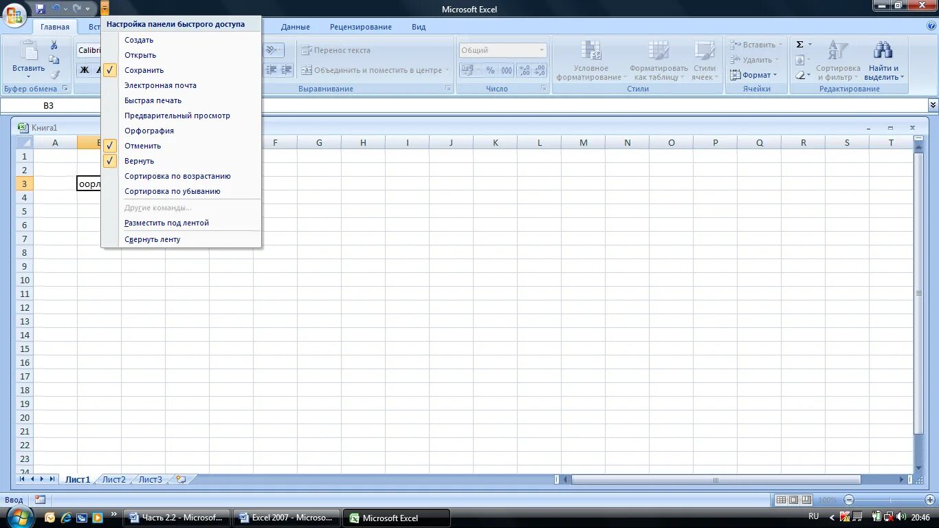Expand the formula bar chevron
The width and height of the screenshot is (939, 528).
(933, 105)
